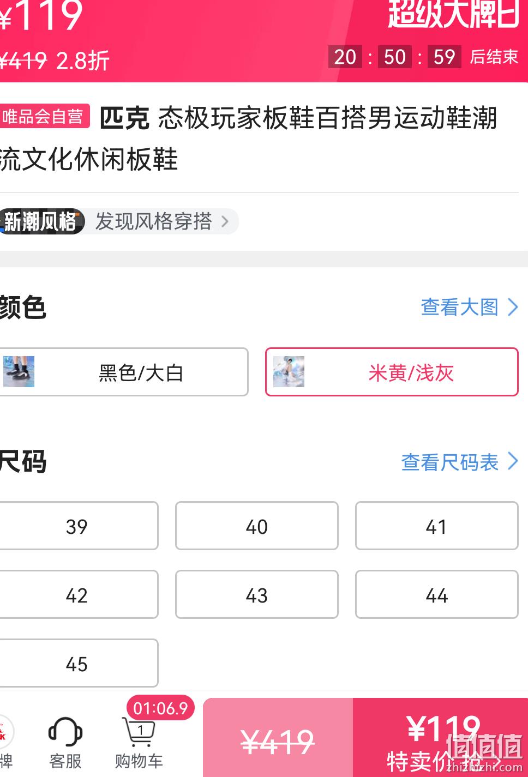The image size is (528, 777).
Task: Open 查看尺码表 size chart chevron
Action: coord(513,461)
